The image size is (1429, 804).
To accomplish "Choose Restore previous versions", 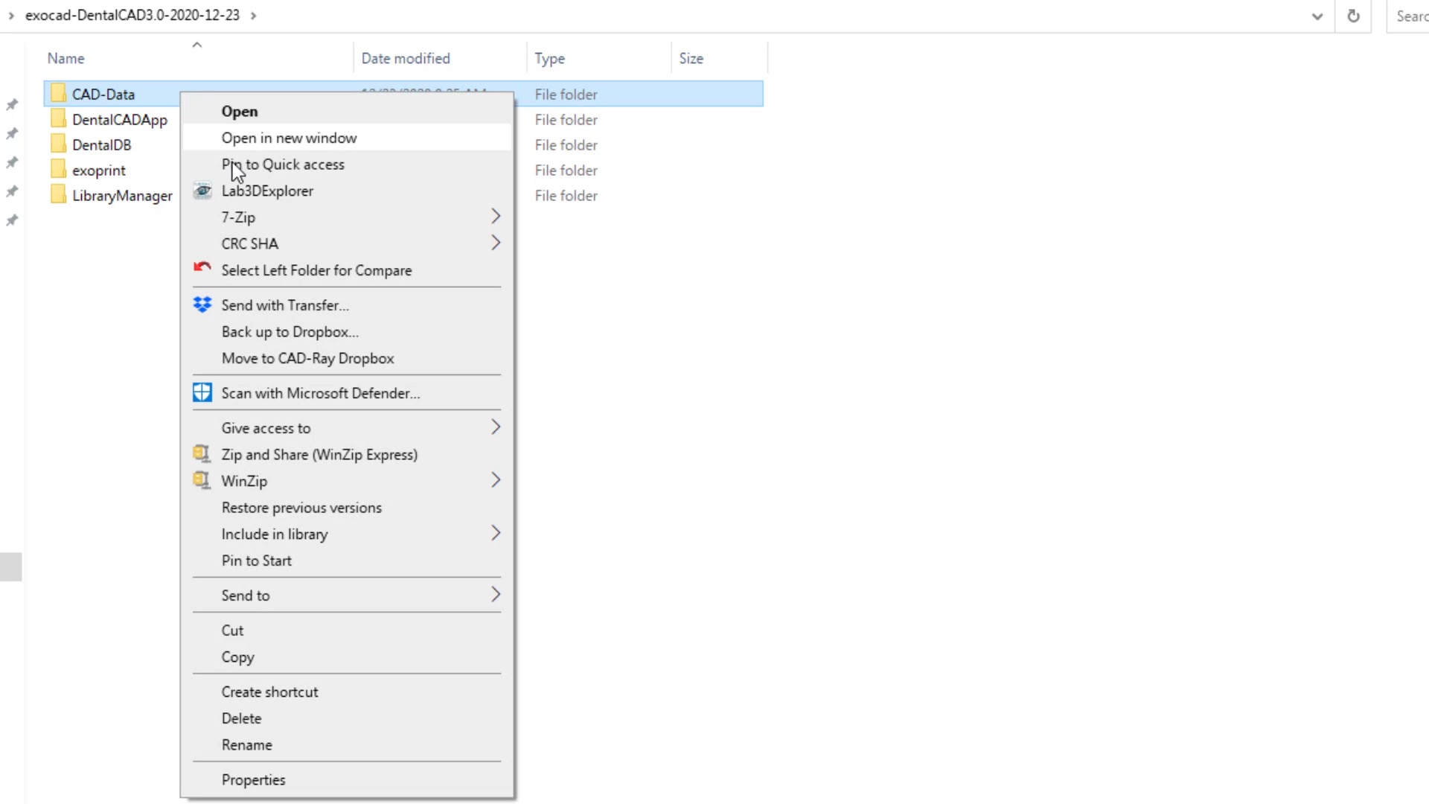I will (x=347, y=508).
